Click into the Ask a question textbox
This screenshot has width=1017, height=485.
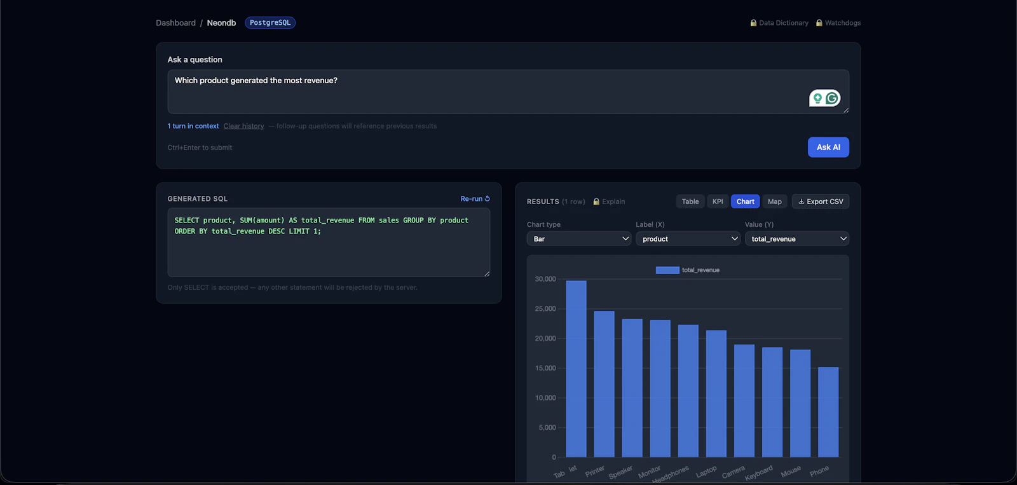[508, 92]
